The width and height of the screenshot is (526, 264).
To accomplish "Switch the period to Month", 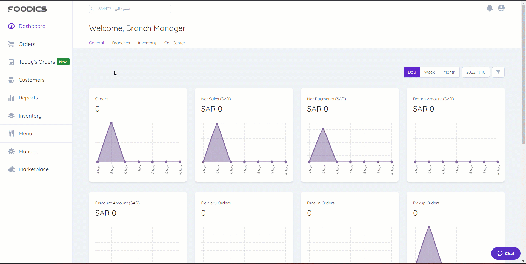I will [449, 72].
